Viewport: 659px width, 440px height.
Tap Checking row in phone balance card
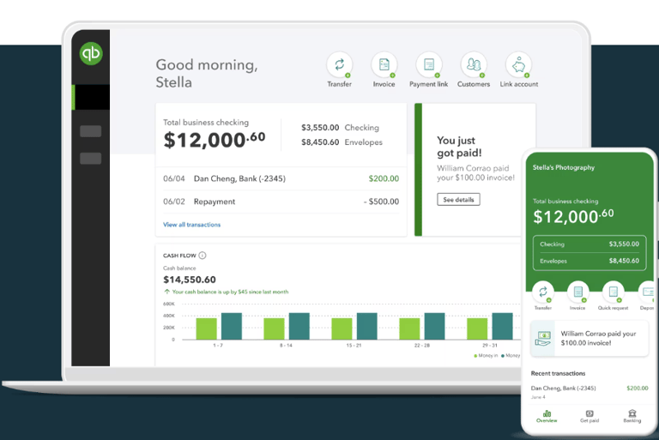(589, 244)
